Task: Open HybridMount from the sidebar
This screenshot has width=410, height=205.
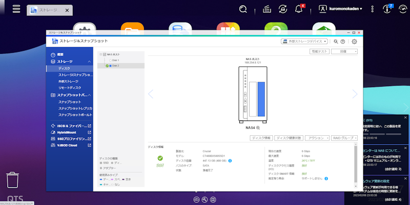Action: (x=67, y=132)
